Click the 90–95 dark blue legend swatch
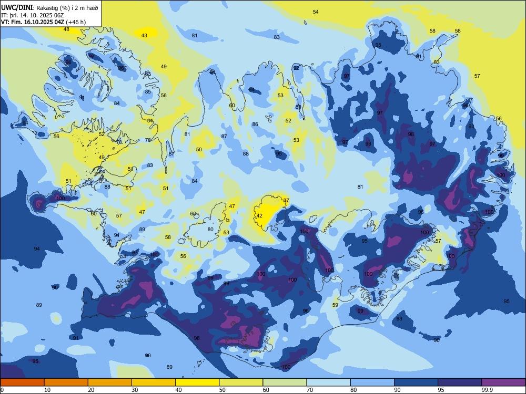Viewport: 526px width, 394px height. [416, 382]
